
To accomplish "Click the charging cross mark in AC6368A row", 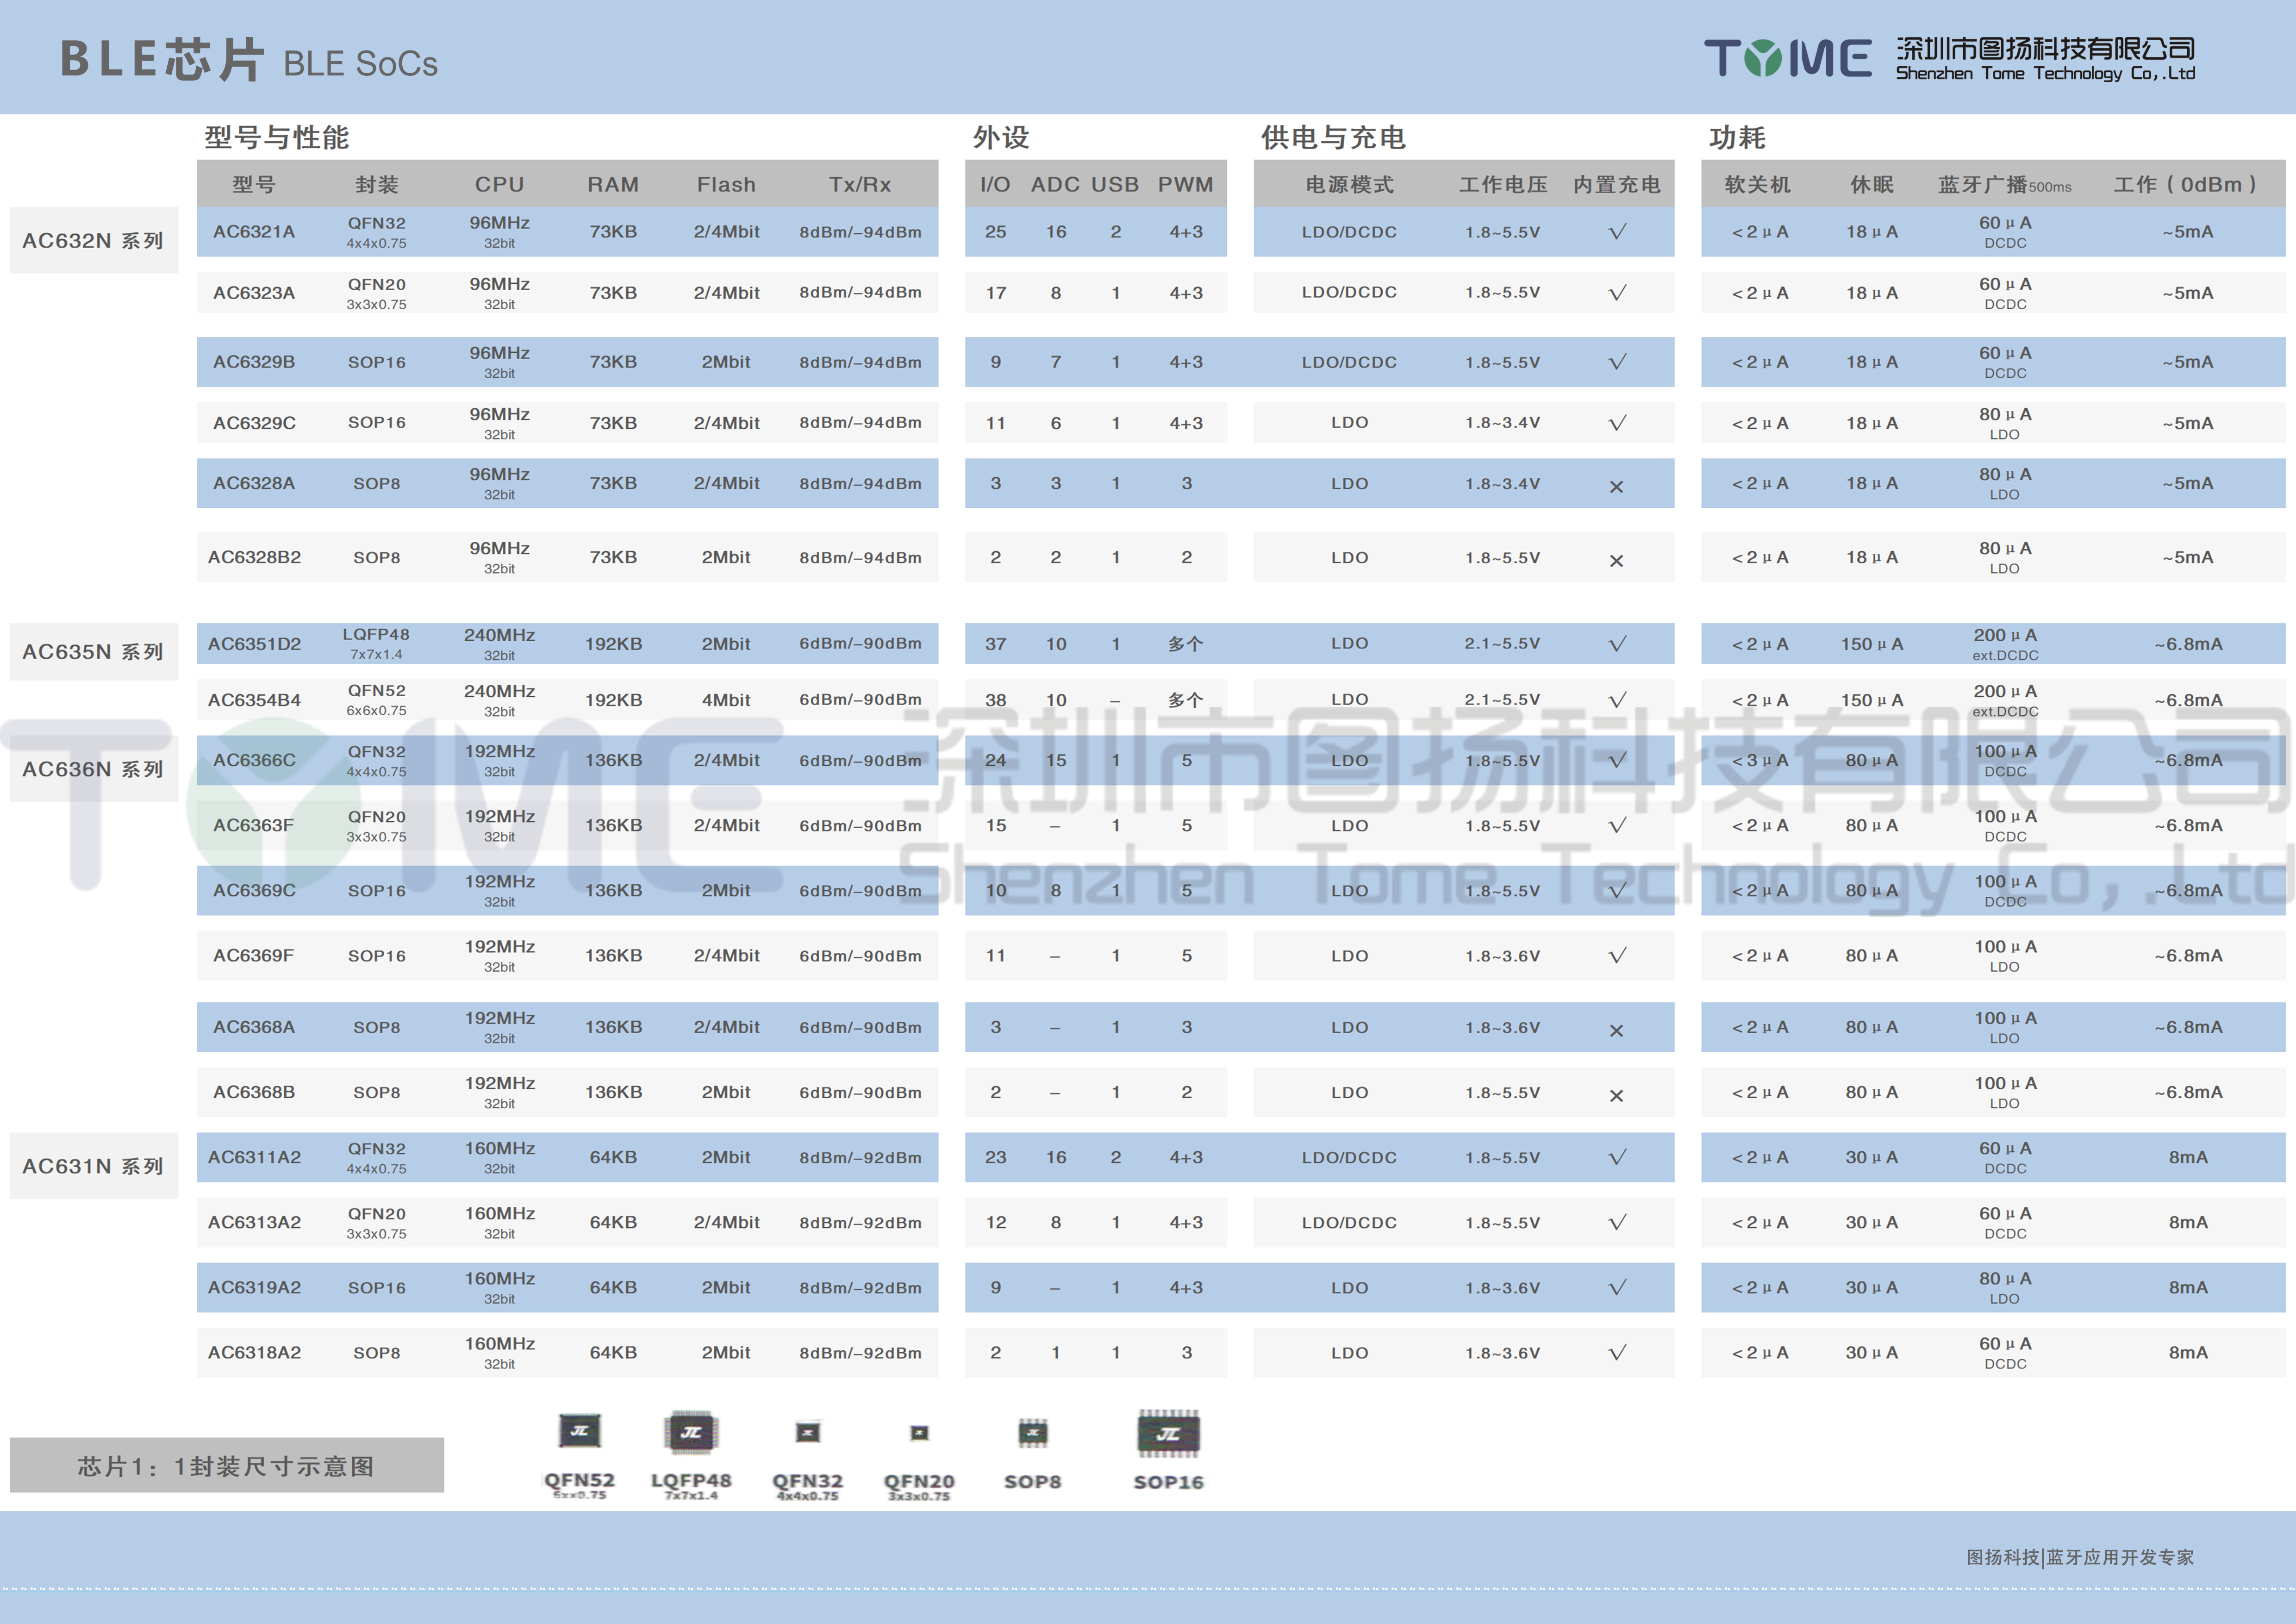I will click(1616, 1031).
